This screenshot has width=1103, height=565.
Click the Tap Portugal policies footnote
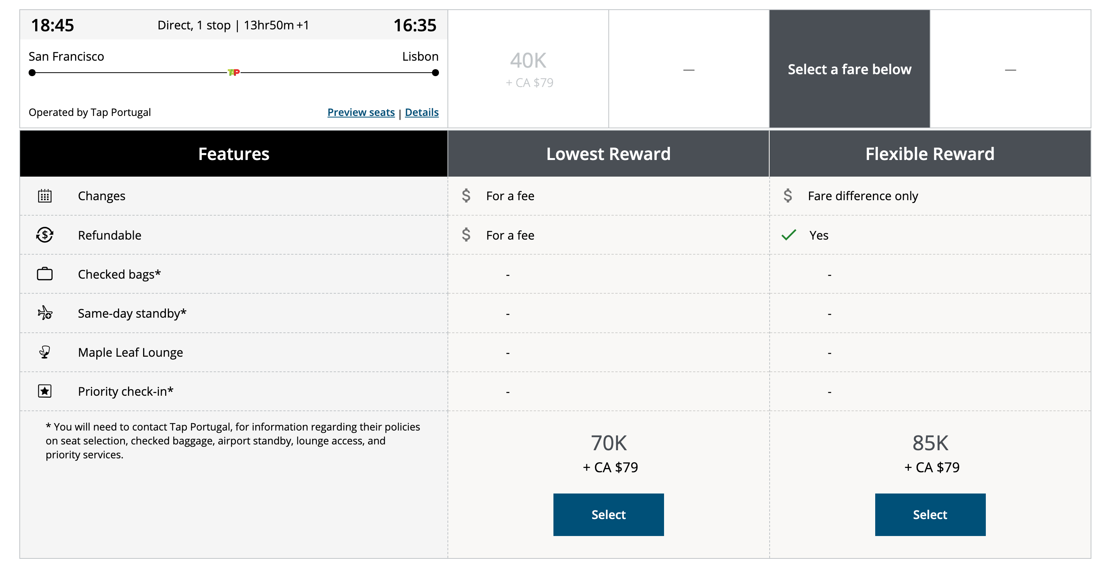233,441
